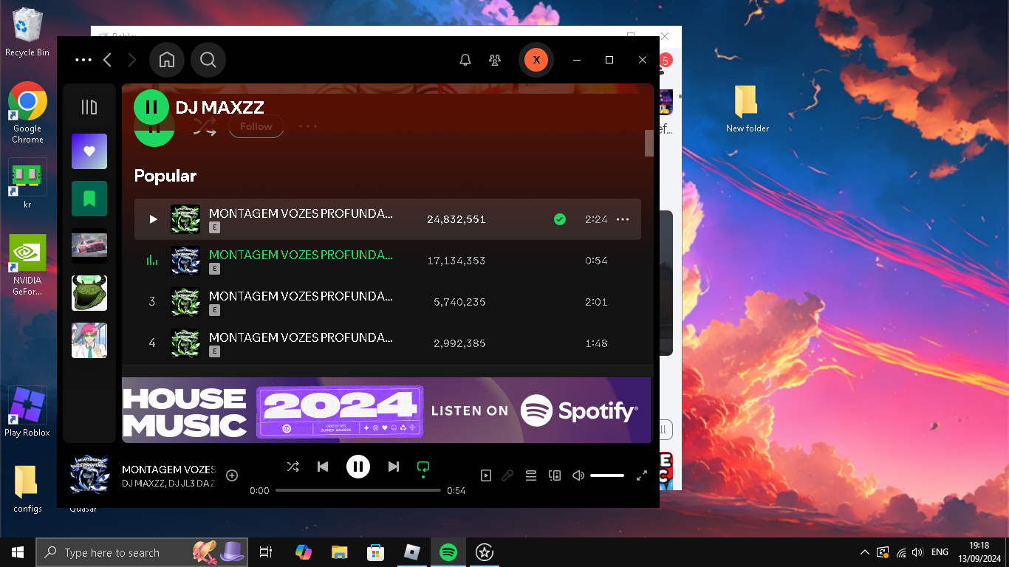This screenshot has width=1009, height=567.
Task: Click track number 4 in Popular list
Action: pos(152,343)
